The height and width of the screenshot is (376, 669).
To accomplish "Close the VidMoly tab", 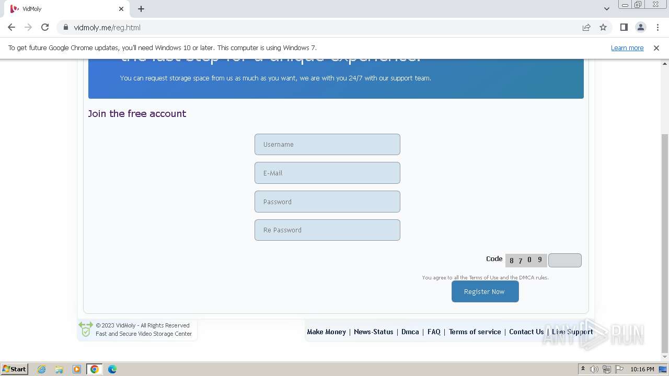I will [121, 9].
